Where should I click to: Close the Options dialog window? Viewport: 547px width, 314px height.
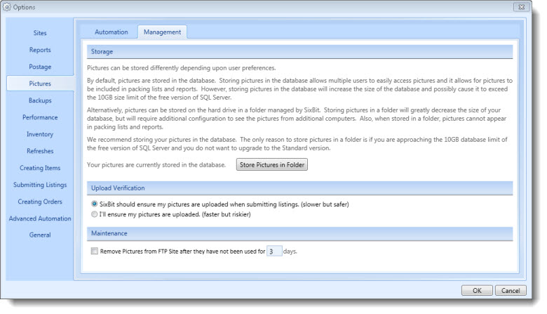pos(522,7)
